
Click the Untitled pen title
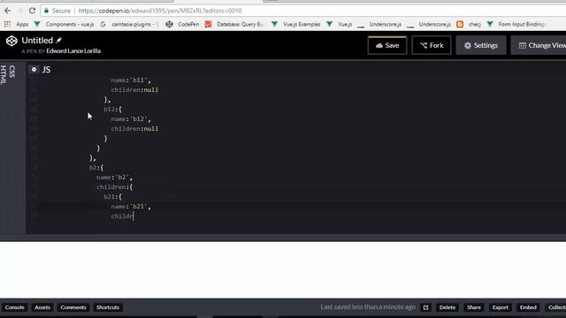(x=37, y=40)
